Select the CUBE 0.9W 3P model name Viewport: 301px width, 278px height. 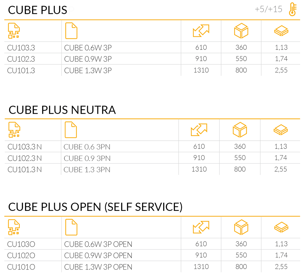point(88,59)
